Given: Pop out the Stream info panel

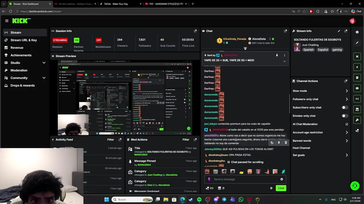Looking at the screenshot, I should coord(346,31).
